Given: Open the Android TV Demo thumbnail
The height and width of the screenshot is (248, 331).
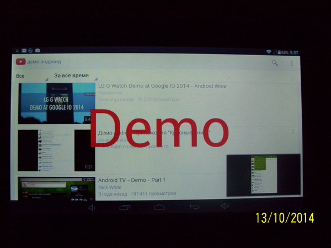Looking at the screenshot, I should click(x=56, y=188).
